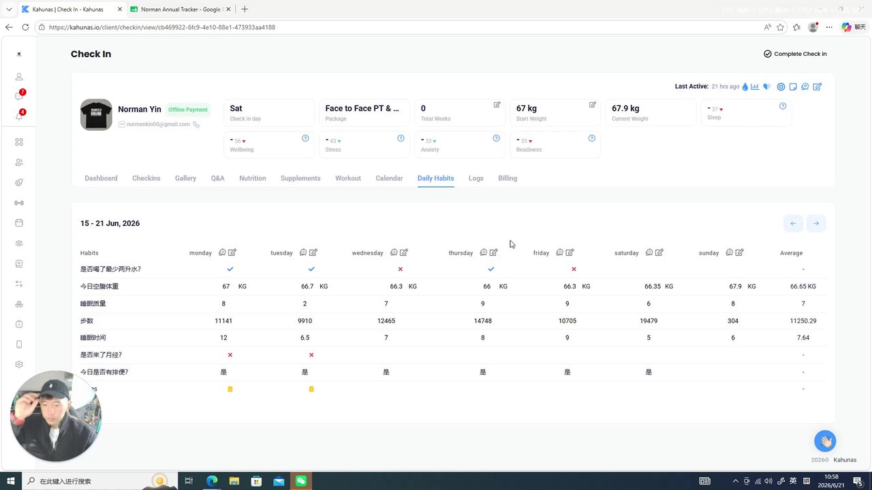
Task: Click the target circle icon in client header
Action: tap(781, 86)
